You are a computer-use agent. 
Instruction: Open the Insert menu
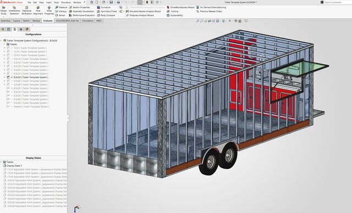(x=49, y=2)
